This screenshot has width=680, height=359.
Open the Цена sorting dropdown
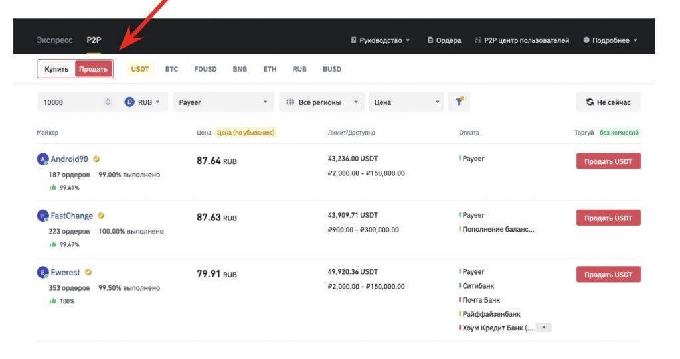coord(406,102)
